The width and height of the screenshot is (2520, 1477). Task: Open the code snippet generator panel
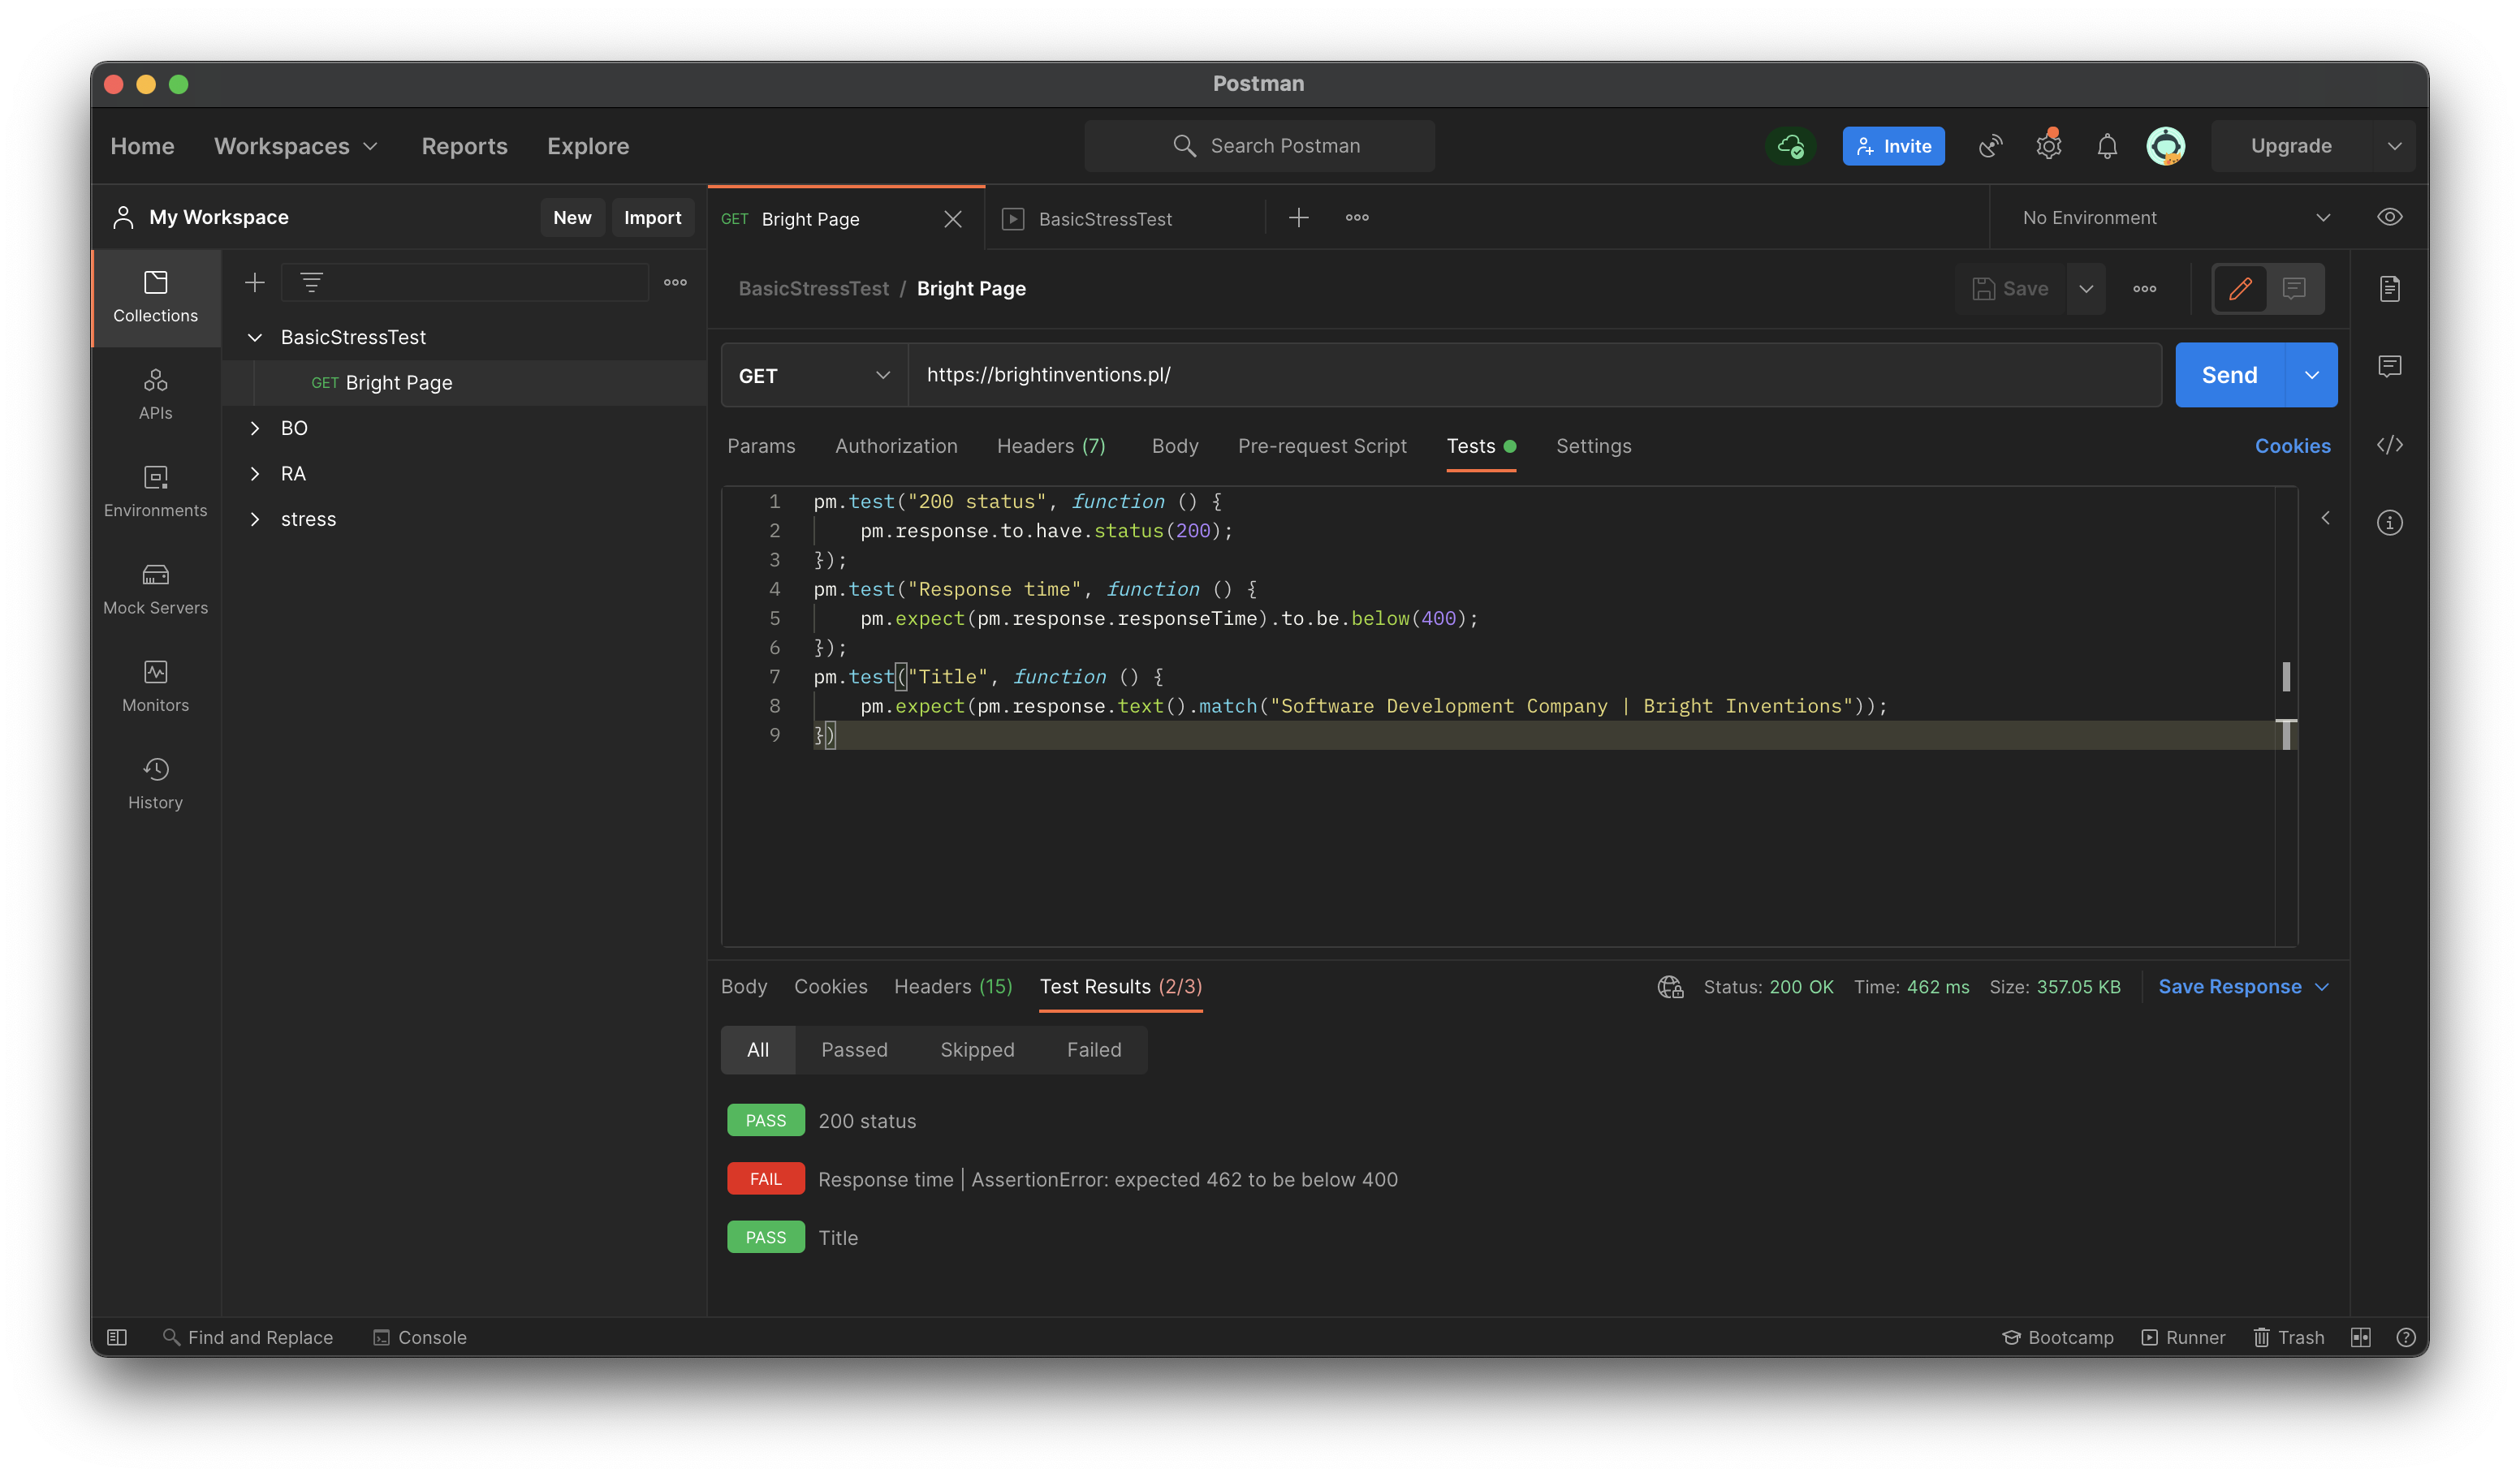click(2391, 446)
